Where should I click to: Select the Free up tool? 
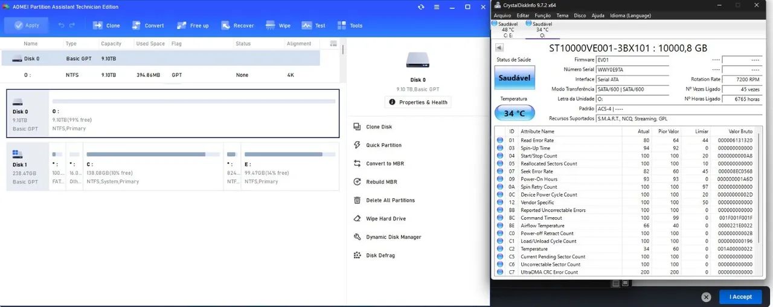[192, 25]
